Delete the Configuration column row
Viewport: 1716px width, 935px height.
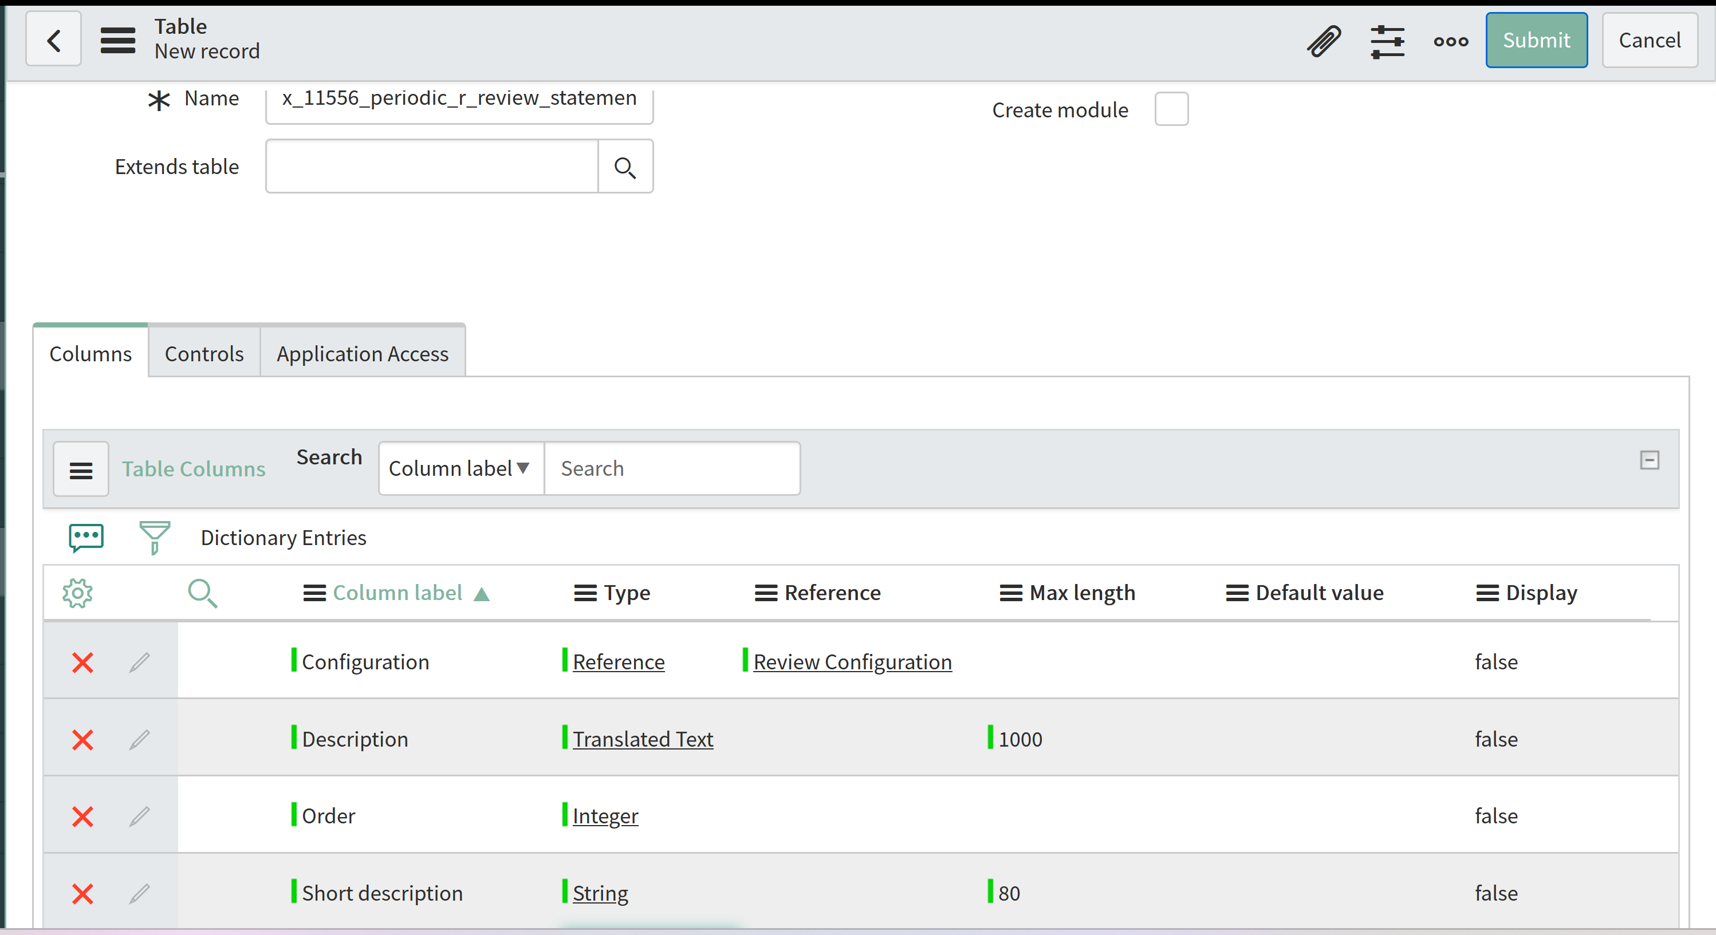(82, 662)
